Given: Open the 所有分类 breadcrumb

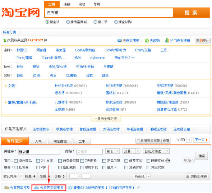Looking at the screenshot, I should [x=9, y=32].
